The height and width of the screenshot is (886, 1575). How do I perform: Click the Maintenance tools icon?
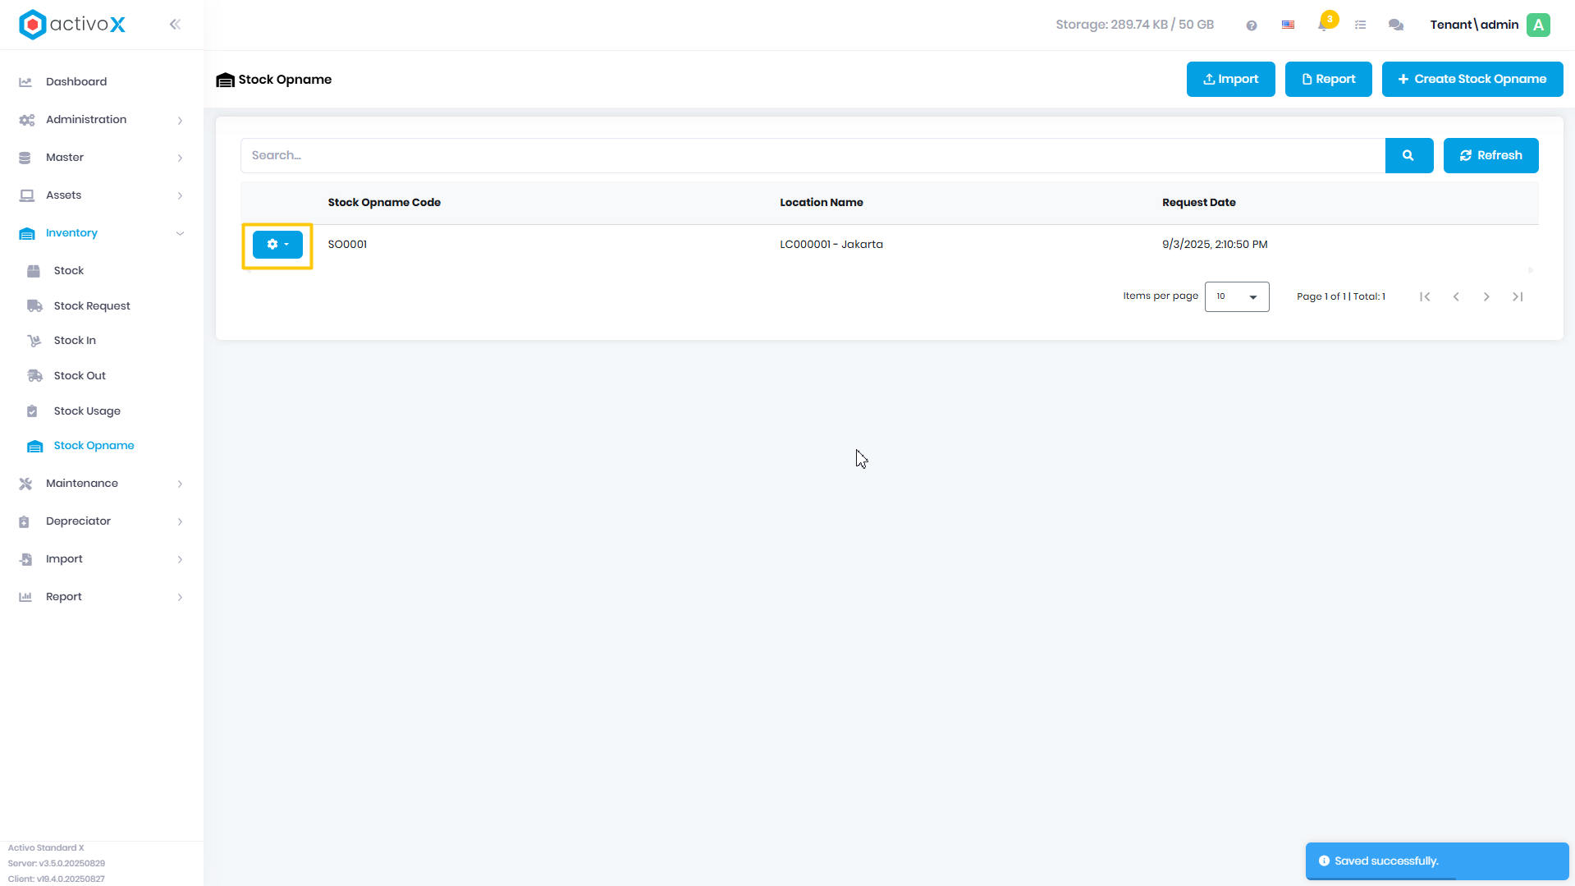click(x=25, y=484)
